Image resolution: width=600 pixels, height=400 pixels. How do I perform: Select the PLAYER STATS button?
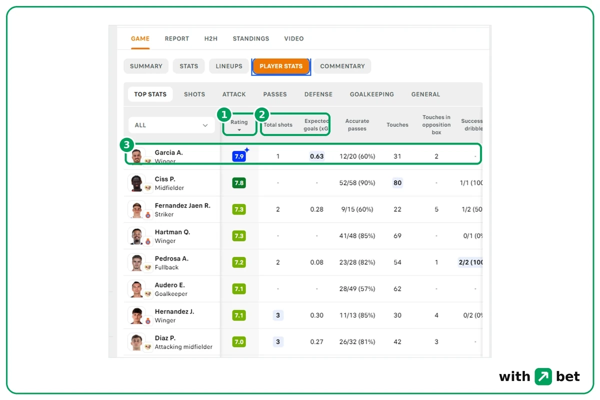(281, 66)
